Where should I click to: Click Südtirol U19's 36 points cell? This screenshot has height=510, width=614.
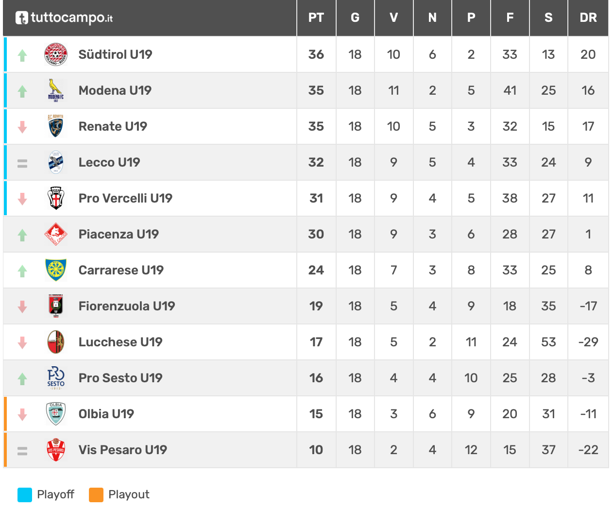click(x=316, y=54)
